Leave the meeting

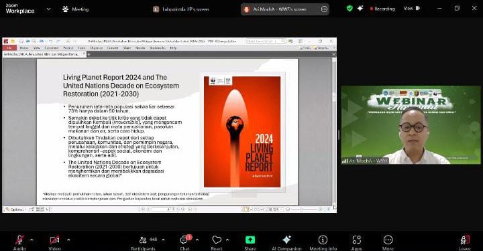click(465, 243)
